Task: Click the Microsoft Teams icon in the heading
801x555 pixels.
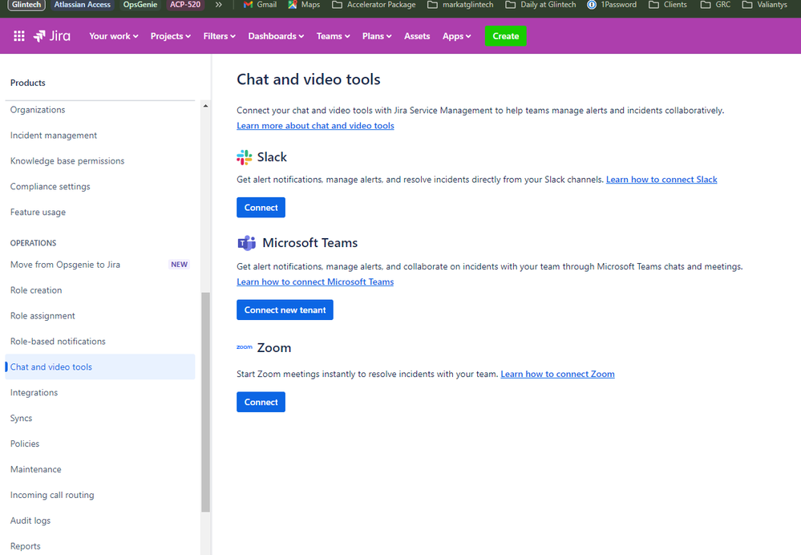Action: click(x=246, y=242)
